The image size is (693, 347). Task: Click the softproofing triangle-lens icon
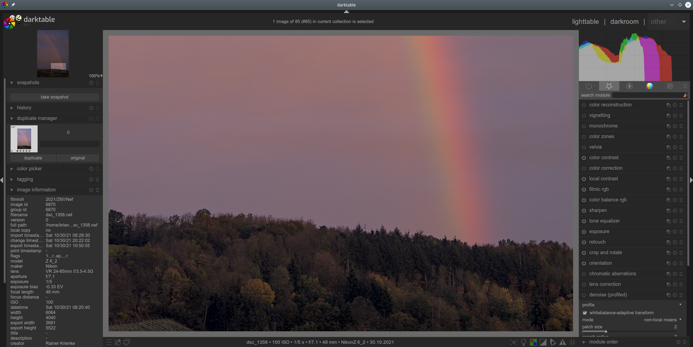click(x=553, y=342)
